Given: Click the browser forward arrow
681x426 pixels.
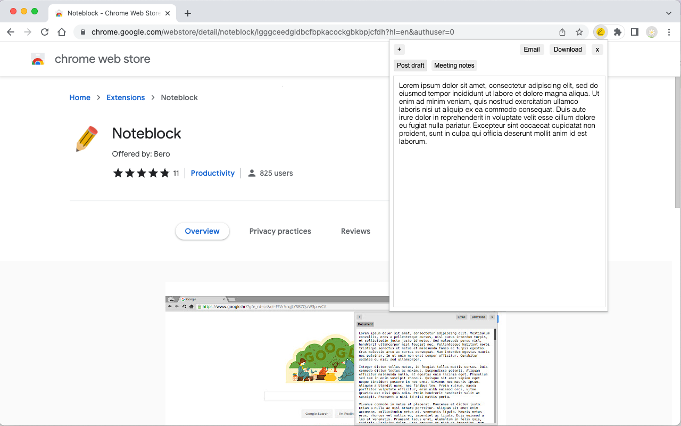Looking at the screenshot, I should point(28,32).
